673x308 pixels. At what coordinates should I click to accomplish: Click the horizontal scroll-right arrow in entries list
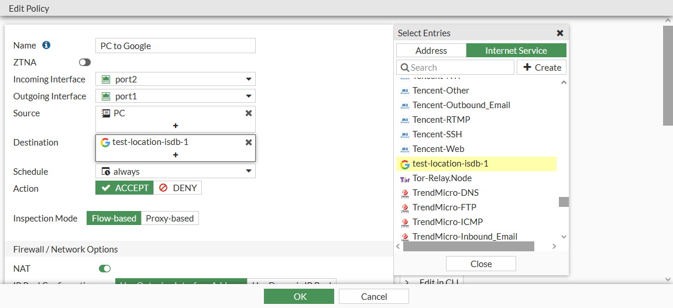click(554, 246)
